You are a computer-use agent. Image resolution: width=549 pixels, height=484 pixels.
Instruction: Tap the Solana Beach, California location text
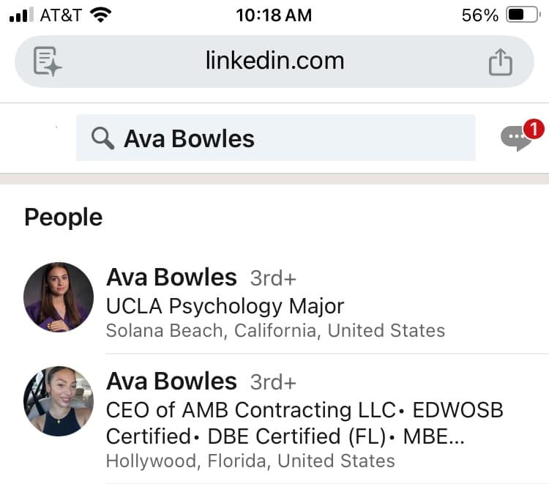click(x=275, y=330)
